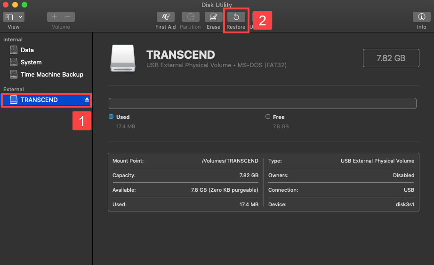Screen dimensions: 434x265
Task: Click the Free space legend swatch
Action: (x=268, y=117)
